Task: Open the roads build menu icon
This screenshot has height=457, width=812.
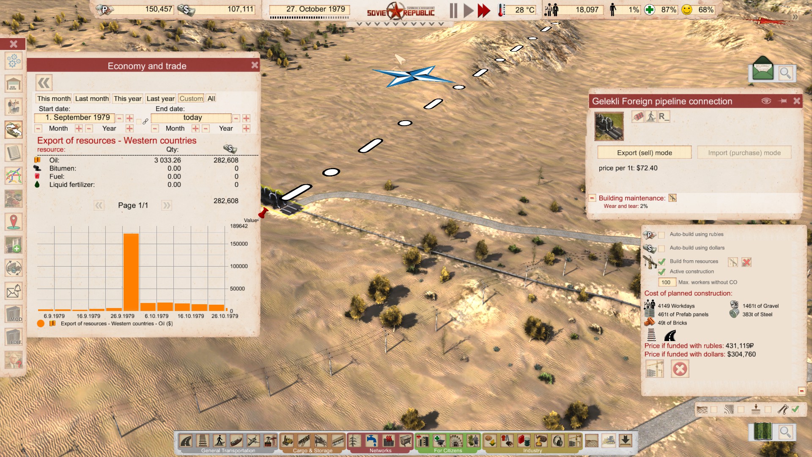Action: coord(186,441)
